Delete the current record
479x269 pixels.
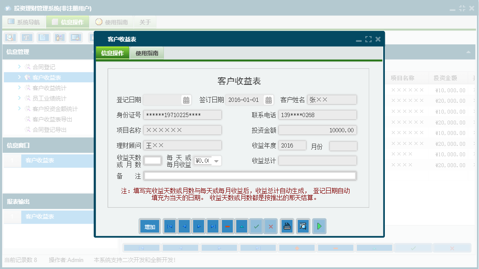click(x=227, y=226)
